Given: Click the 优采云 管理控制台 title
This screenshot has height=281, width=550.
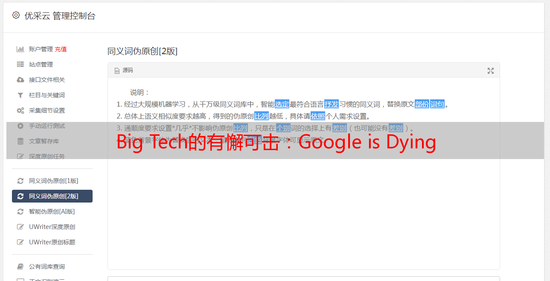Looking at the screenshot, I should pyautogui.click(x=60, y=16).
